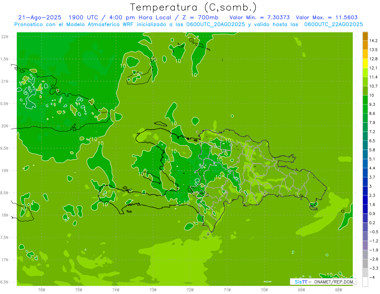Click the '12.8' color scale label

click(374, 59)
